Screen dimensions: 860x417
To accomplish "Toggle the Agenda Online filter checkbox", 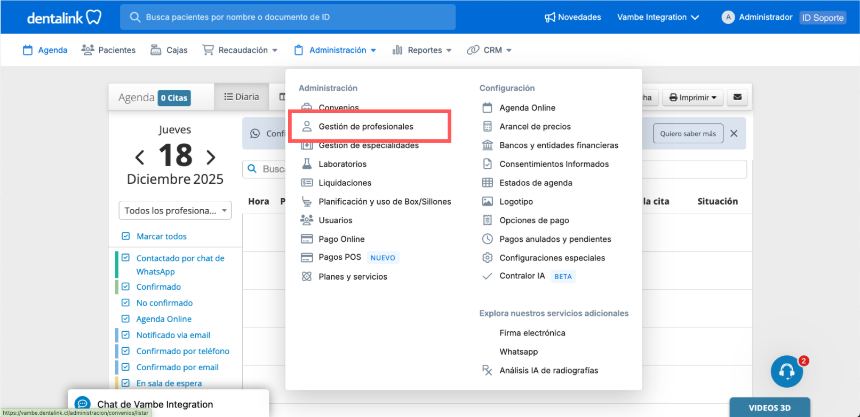I will [126, 318].
